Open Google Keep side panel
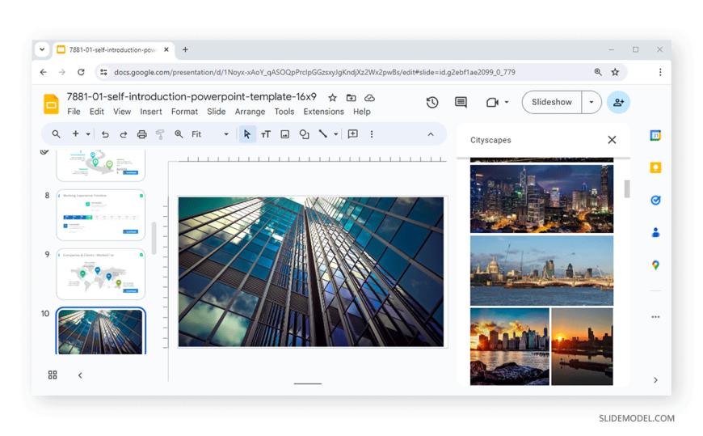 655,167
